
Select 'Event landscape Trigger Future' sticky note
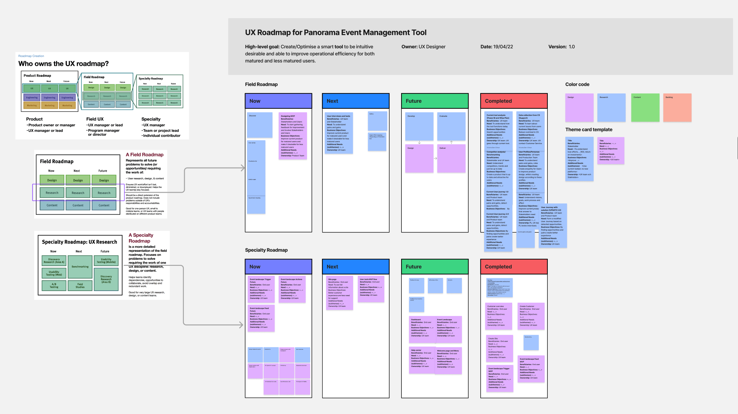click(x=261, y=289)
